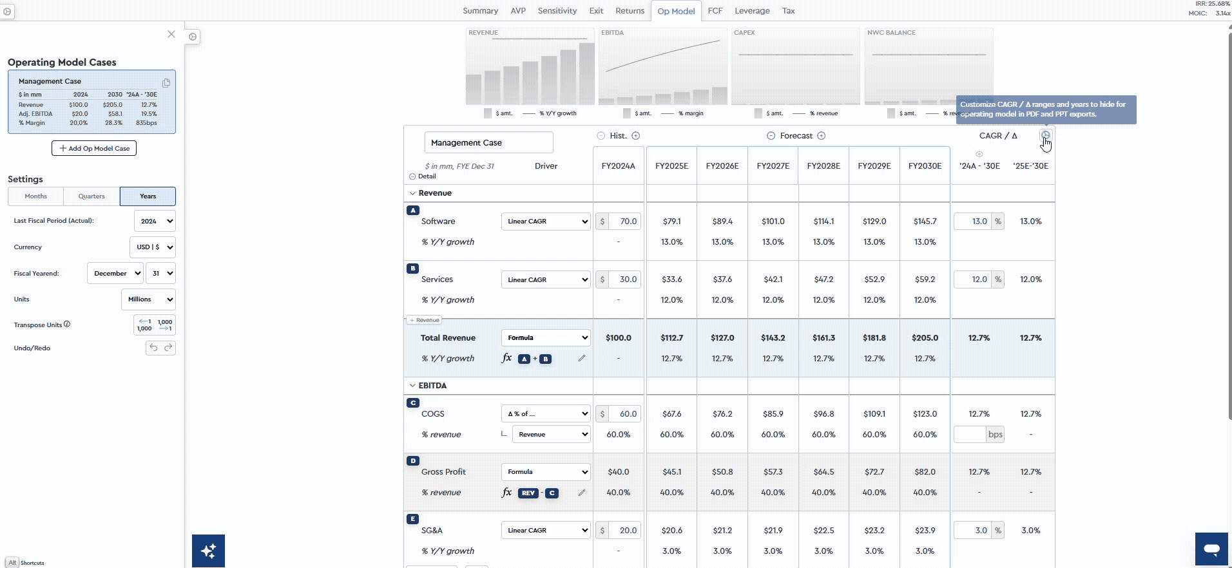The width and height of the screenshot is (1232, 568).
Task: Open the Currency USD dropdown
Action: (x=152, y=247)
